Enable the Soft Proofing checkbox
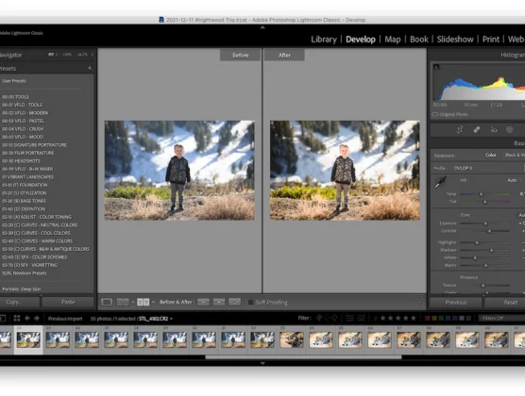Image resolution: width=525 pixels, height=396 pixels. tap(250, 303)
